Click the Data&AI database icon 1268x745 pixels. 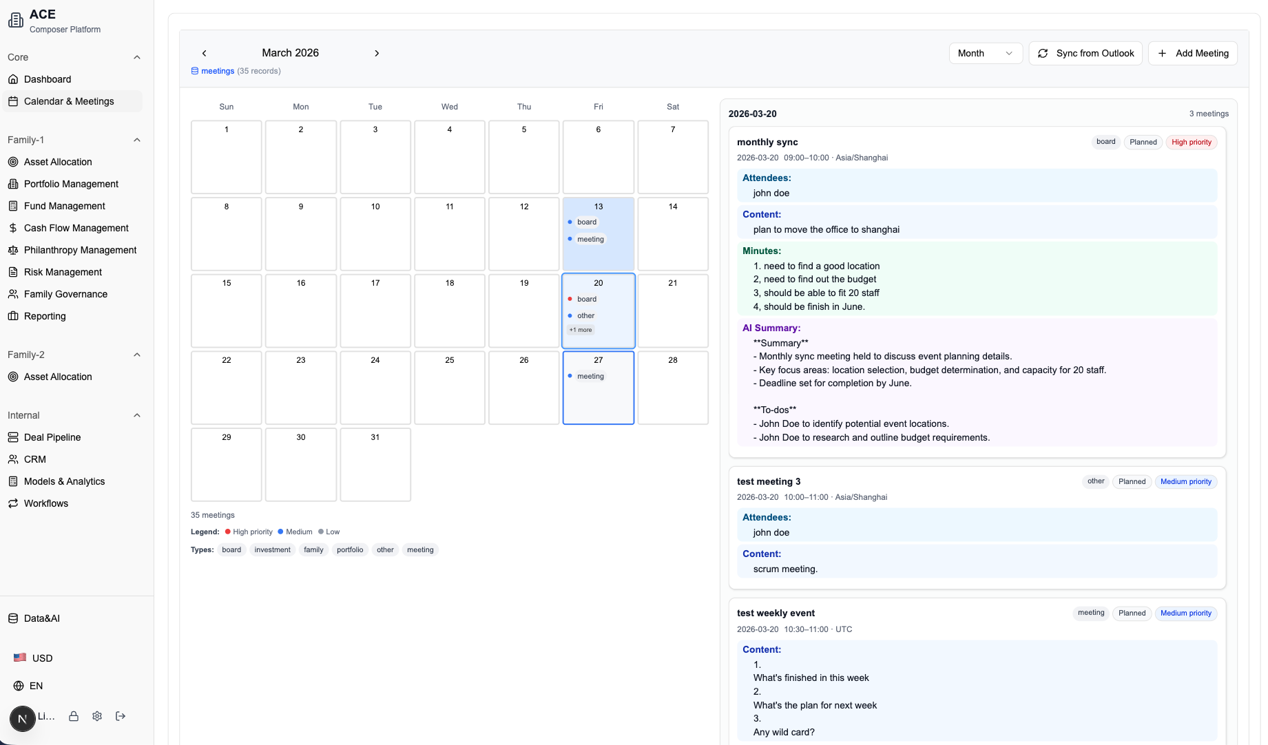pyautogui.click(x=13, y=618)
